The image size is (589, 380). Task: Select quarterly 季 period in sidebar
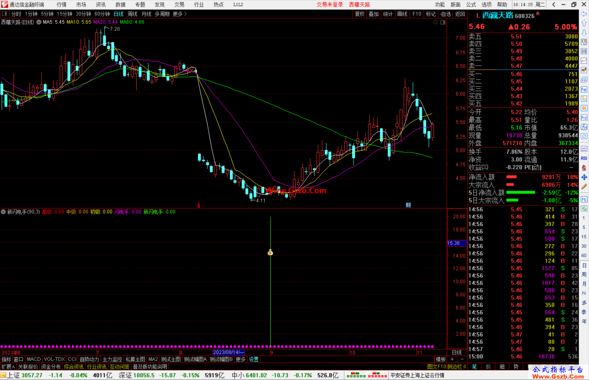(x=584, y=312)
